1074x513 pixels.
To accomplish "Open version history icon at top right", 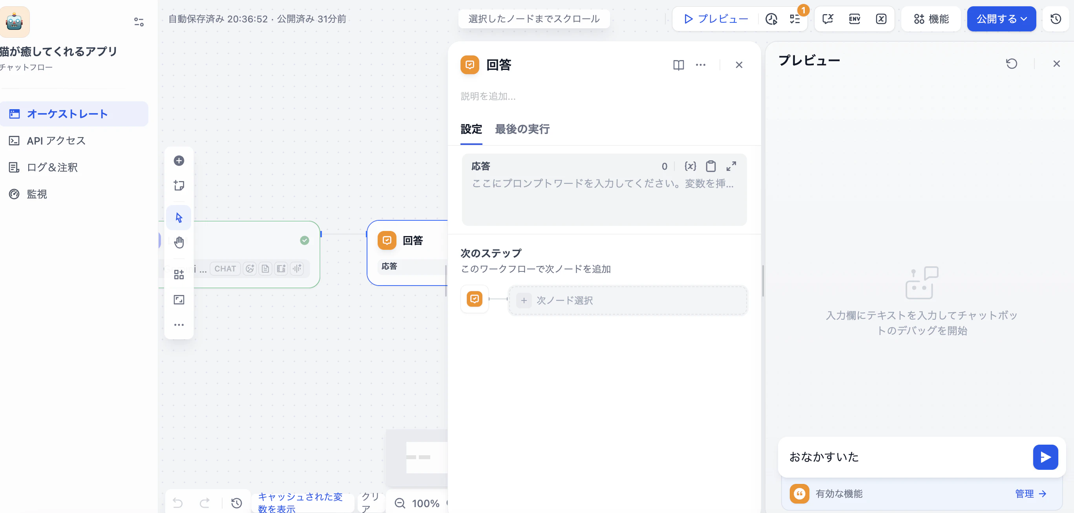I will (1056, 19).
